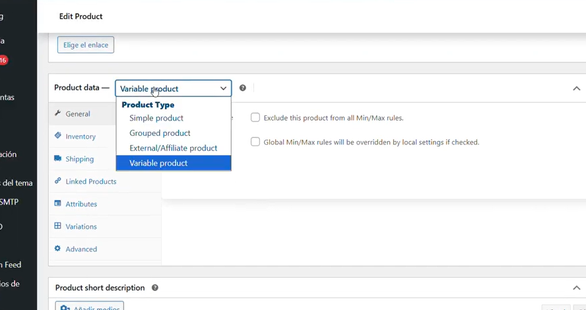Click the Inventory tag icon
The width and height of the screenshot is (586, 310).
[x=58, y=136]
